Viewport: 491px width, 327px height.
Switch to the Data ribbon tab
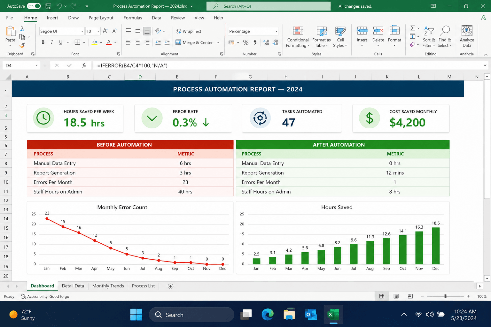[x=156, y=18]
